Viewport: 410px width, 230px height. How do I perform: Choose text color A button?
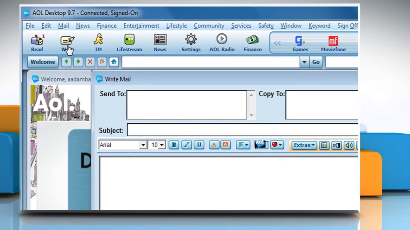tap(214, 145)
